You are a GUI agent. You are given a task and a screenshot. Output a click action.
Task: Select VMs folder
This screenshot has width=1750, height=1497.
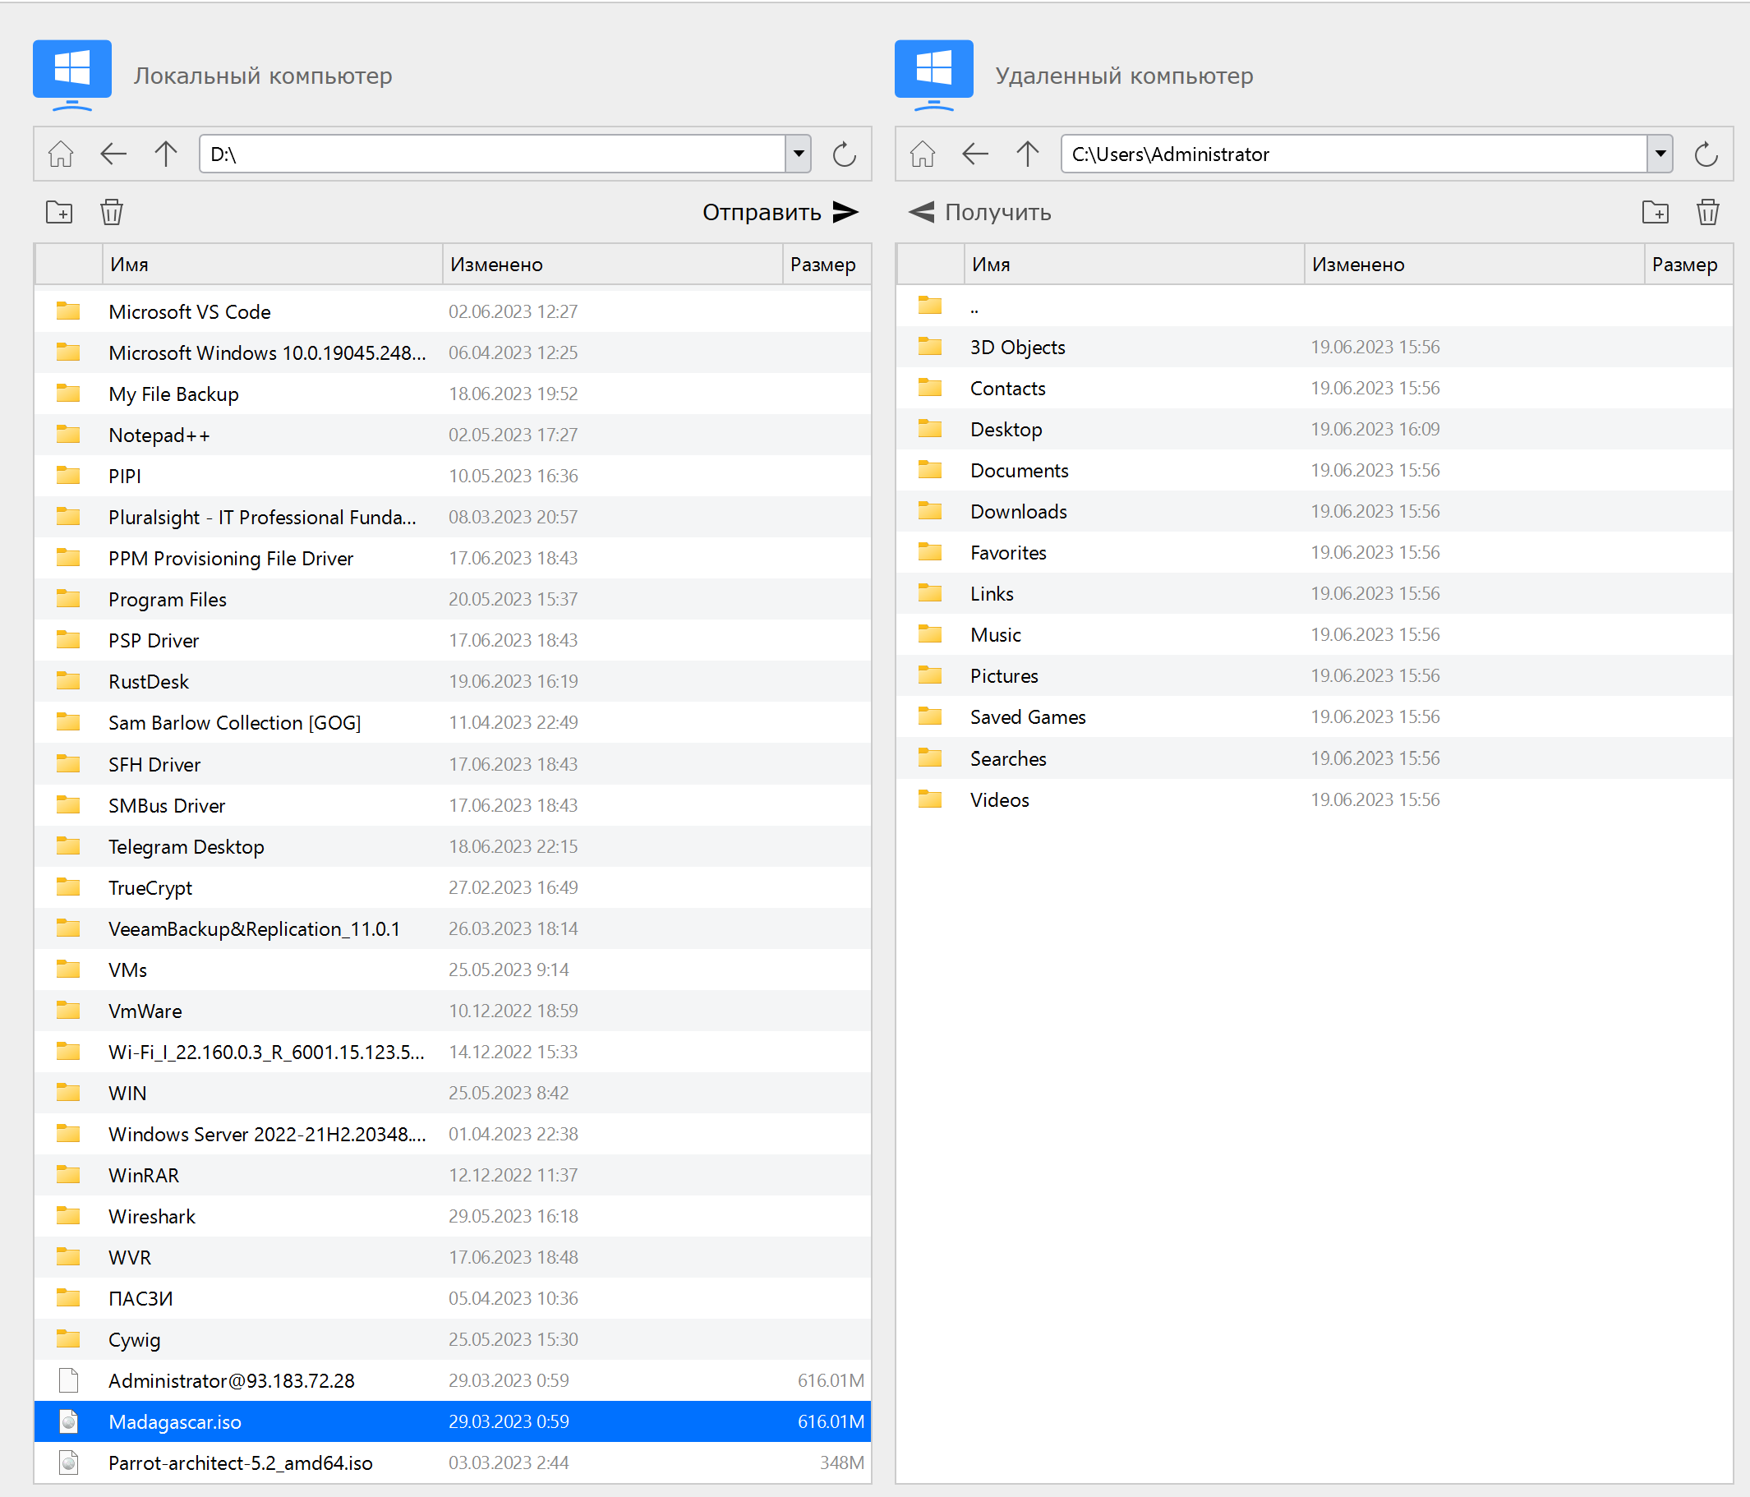[453, 970]
